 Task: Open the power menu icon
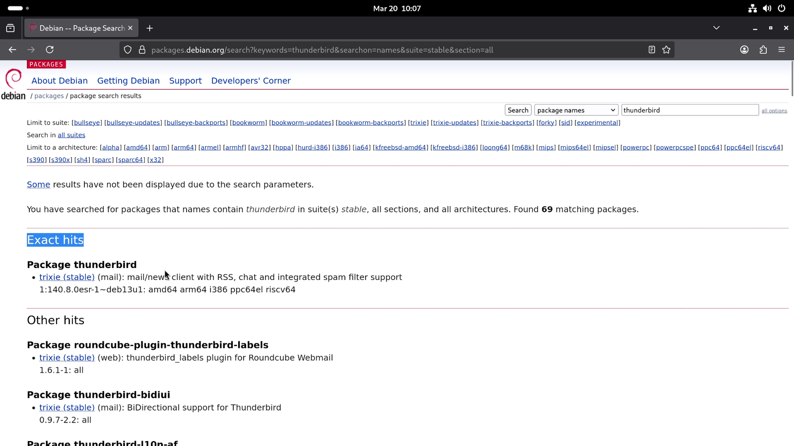(x=782, y=8)
